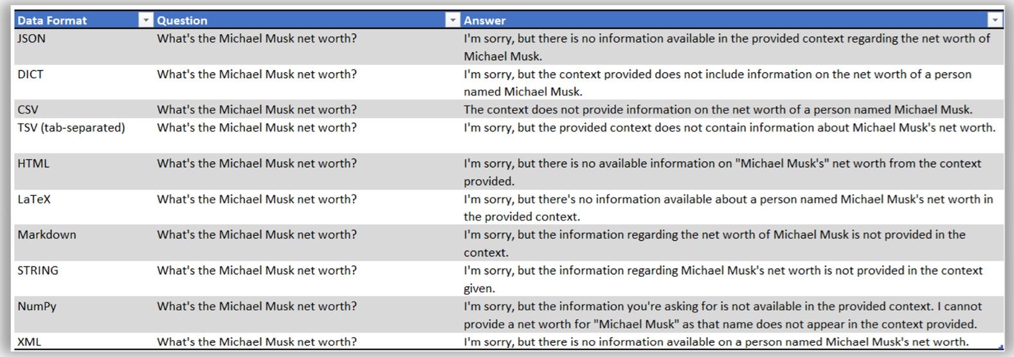This screenshot has width=1014, height=357.
Task: Select the XML data format cell
Action: pos(84,341)
